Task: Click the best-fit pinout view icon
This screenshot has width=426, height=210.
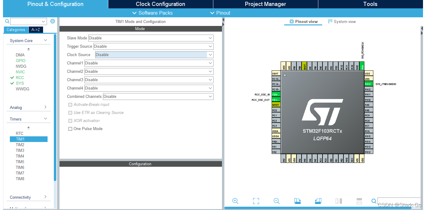Action: click(x=256, y=201)
